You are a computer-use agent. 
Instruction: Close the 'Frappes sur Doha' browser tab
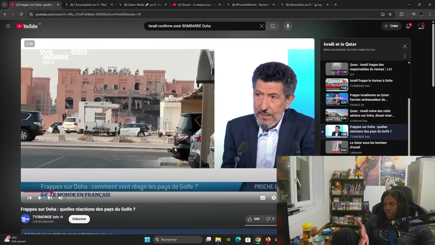[58, 5]
